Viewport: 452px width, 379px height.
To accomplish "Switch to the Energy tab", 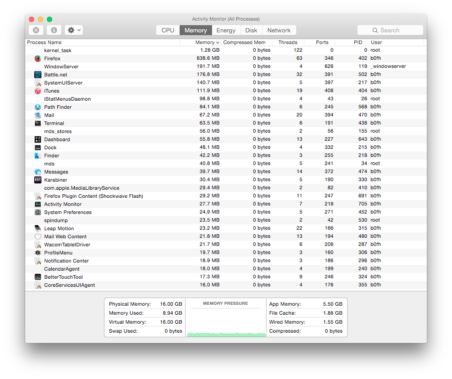I will coord(226,30).
